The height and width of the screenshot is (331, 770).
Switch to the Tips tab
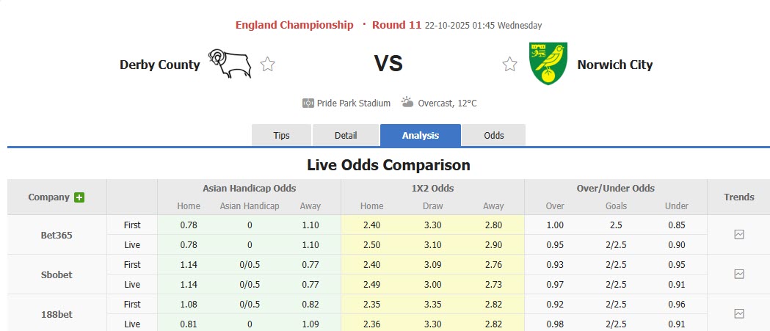(282, 136)
